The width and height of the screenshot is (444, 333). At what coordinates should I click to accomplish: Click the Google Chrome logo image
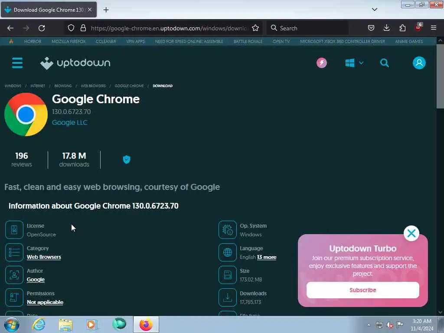click(x=26, y=114)
